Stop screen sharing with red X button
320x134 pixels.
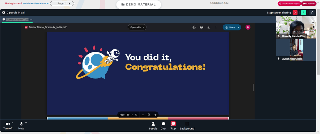click(x=295, y=13)
